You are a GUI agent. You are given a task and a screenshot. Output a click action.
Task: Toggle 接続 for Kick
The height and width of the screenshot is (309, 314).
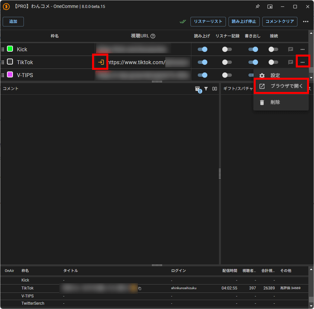[x=273, y=49]
